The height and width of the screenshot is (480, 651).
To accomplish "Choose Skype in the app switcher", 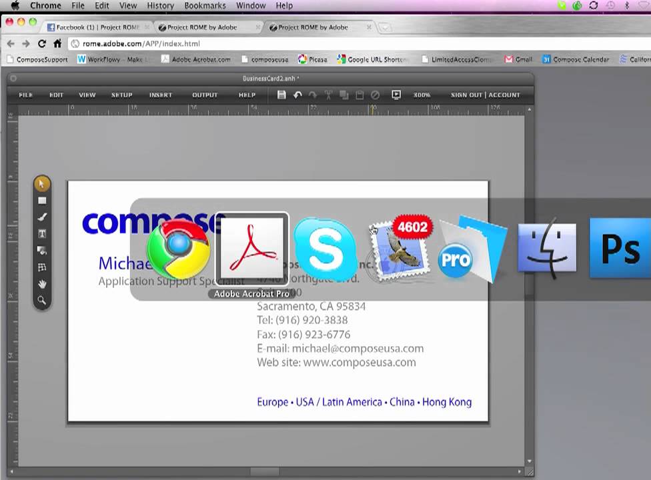I will pos(325,249).
